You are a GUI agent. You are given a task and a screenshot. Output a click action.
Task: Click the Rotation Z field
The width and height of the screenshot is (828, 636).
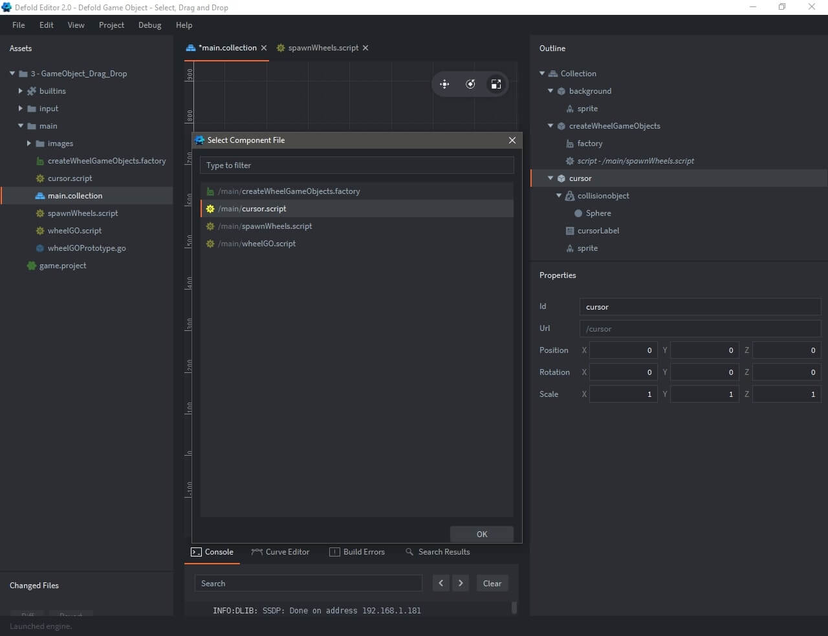(787, 372)
